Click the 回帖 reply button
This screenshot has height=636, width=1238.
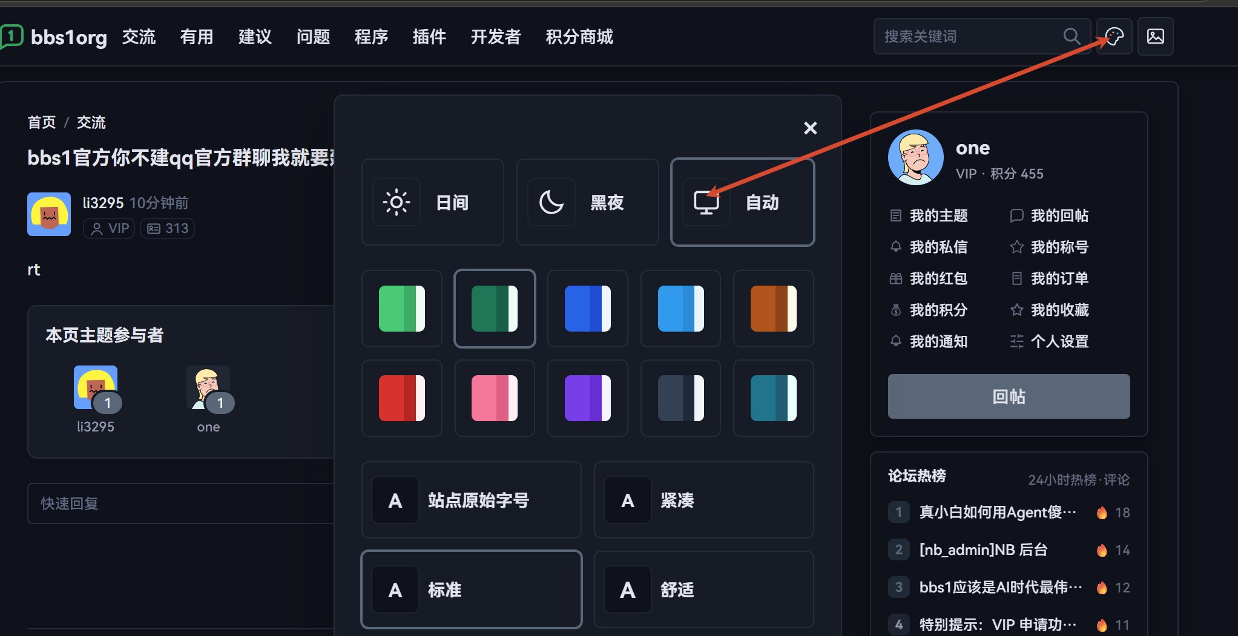[x=1009, y=396]
